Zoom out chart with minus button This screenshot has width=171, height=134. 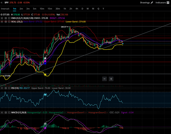pos(104,79)
